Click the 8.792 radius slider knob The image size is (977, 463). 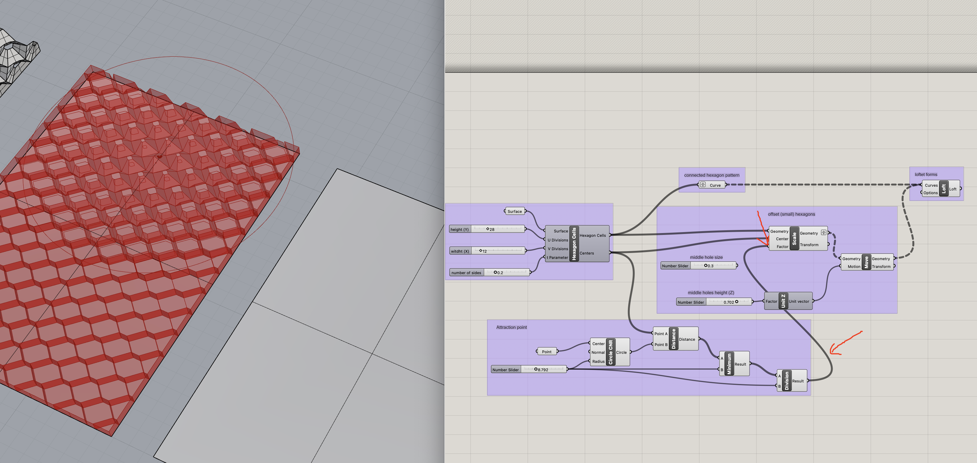point(535,369)
